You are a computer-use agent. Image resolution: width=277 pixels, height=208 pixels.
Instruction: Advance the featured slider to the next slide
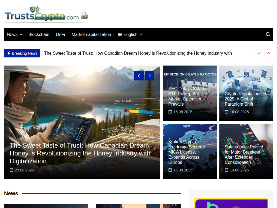(149, 76)
